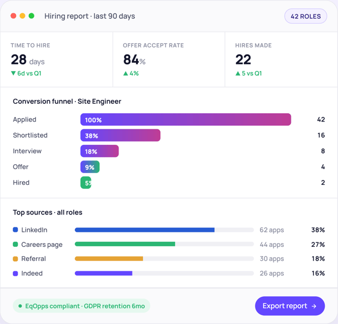The image size is (338, 324).
Task: Click the Referral 18% share value
Action: [318, 259]
